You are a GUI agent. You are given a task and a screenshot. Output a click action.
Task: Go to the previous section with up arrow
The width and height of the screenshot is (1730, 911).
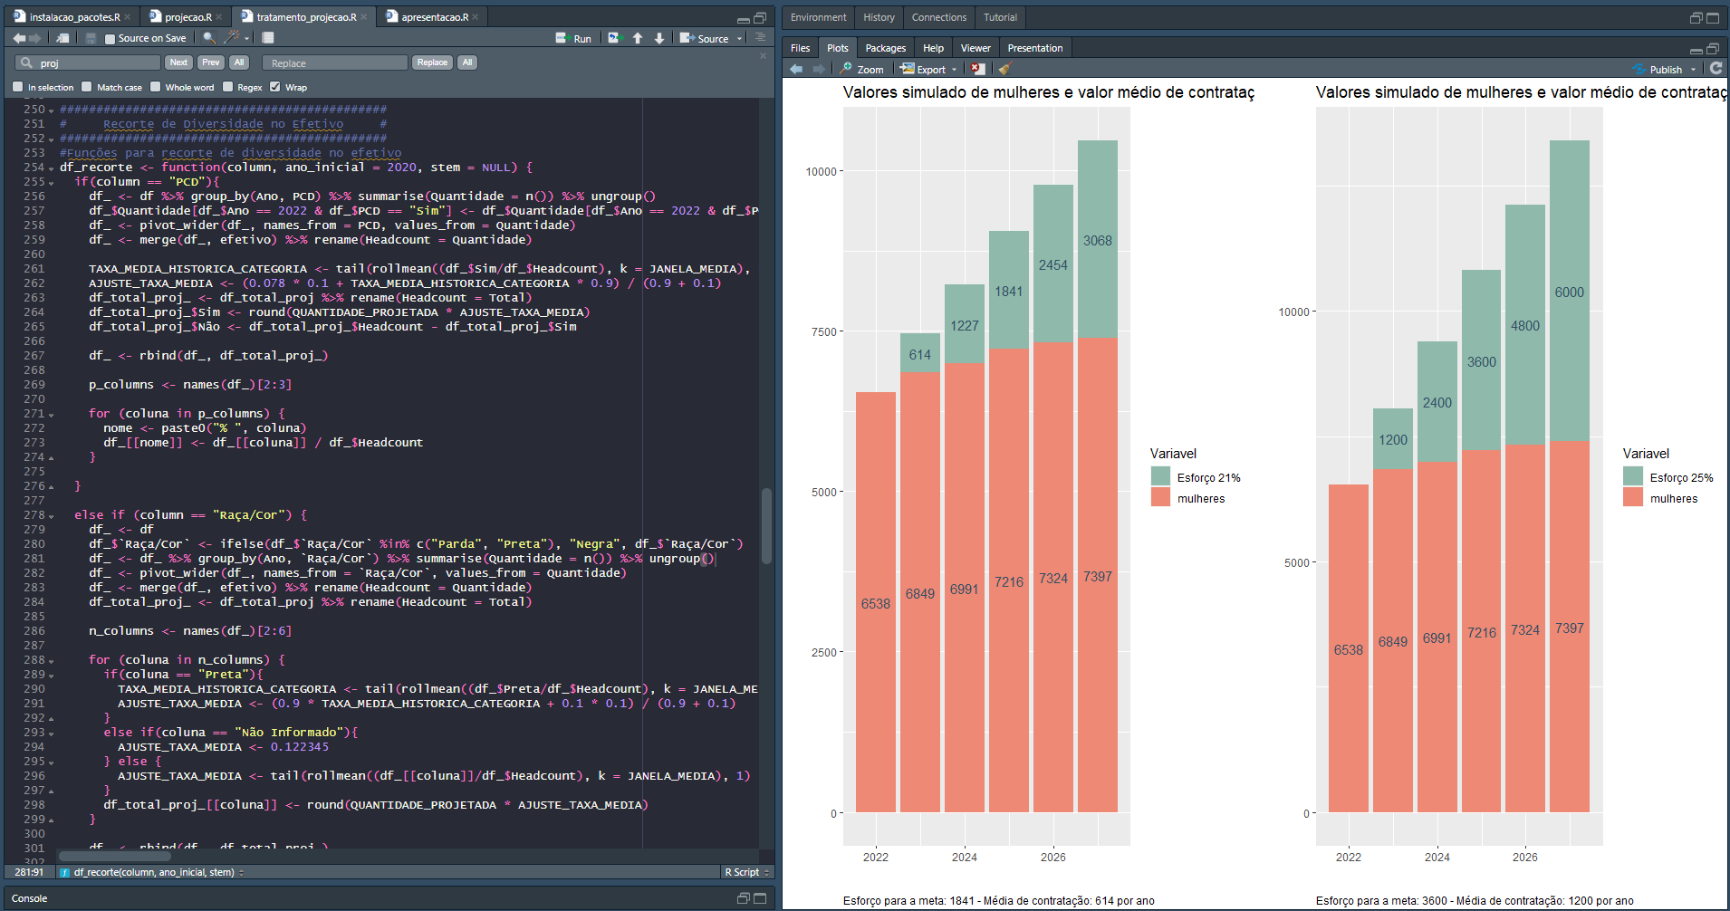coord(638,38)
